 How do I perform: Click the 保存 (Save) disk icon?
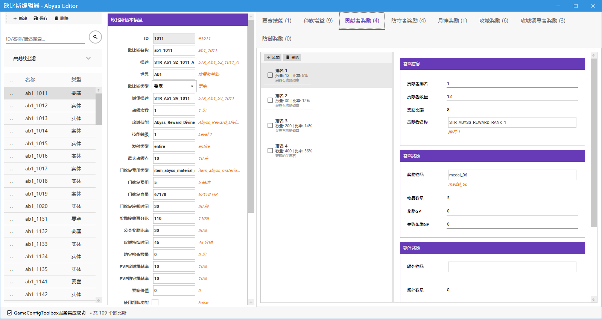point(36,18)
